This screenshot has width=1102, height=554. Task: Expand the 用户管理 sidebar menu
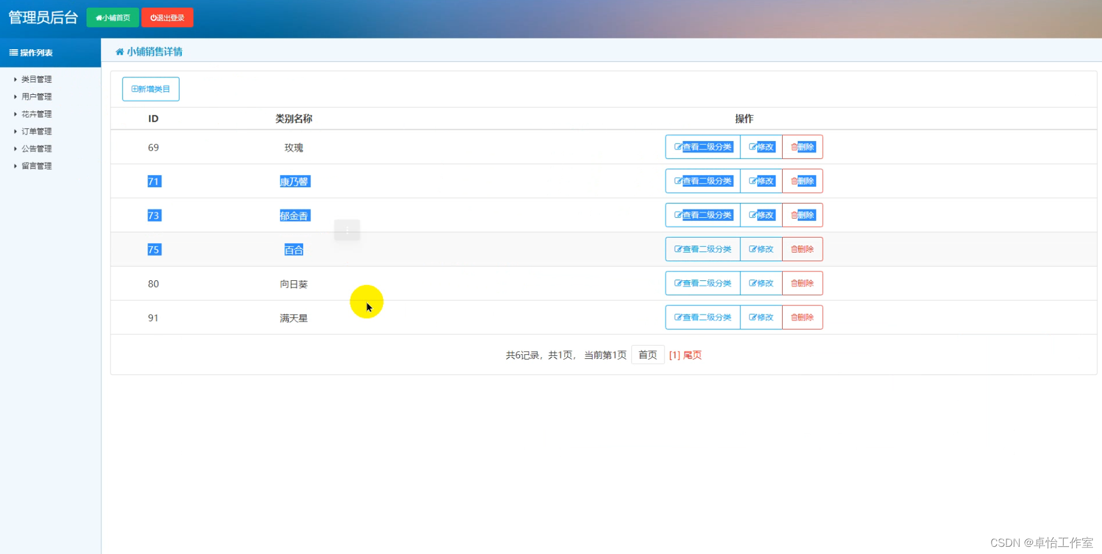point(37,97)
